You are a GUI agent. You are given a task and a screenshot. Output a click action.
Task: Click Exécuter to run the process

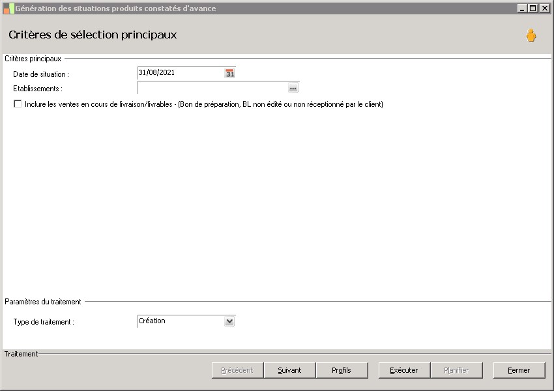click(x=404, y=370)
